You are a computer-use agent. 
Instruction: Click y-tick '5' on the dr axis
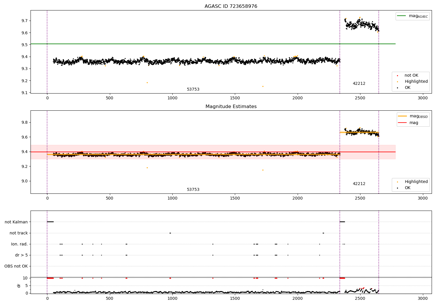(x=26, y=286)
